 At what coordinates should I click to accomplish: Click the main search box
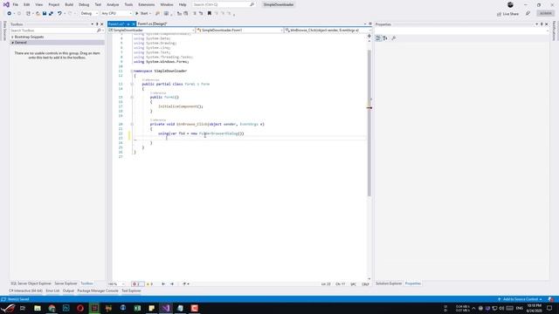tap(224, 4)
